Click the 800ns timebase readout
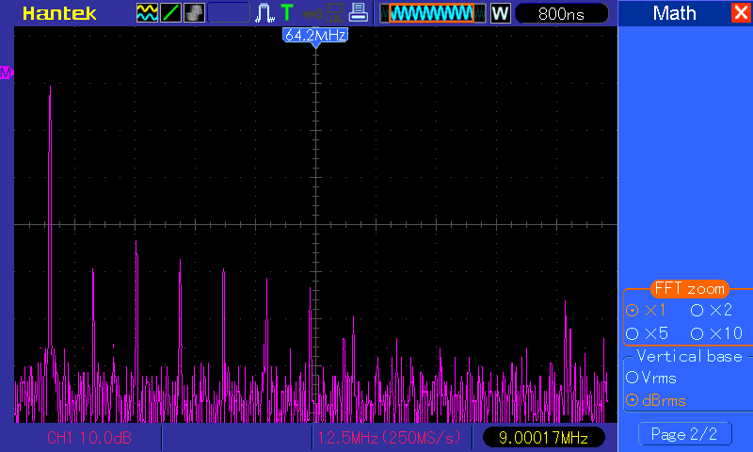753x452 pixels. click(x=561, y=13)
